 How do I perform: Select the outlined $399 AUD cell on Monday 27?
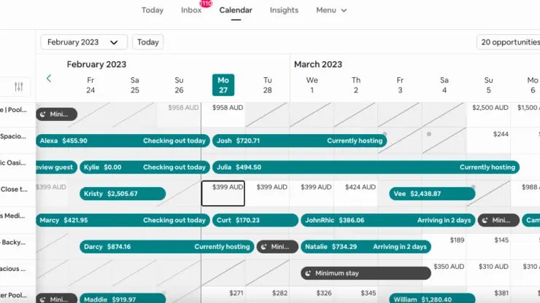click(223, 193)
